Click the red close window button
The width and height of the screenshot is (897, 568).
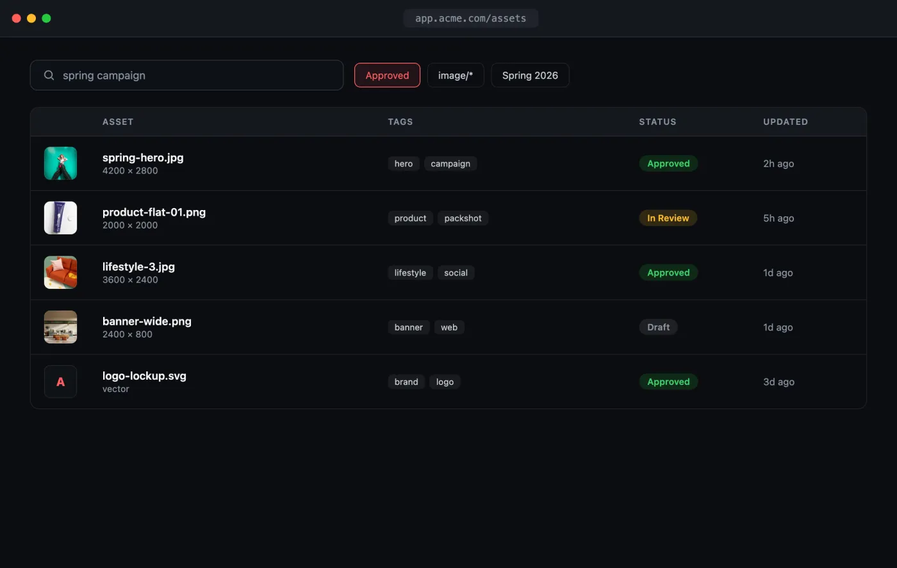click(x=17, y=19)
